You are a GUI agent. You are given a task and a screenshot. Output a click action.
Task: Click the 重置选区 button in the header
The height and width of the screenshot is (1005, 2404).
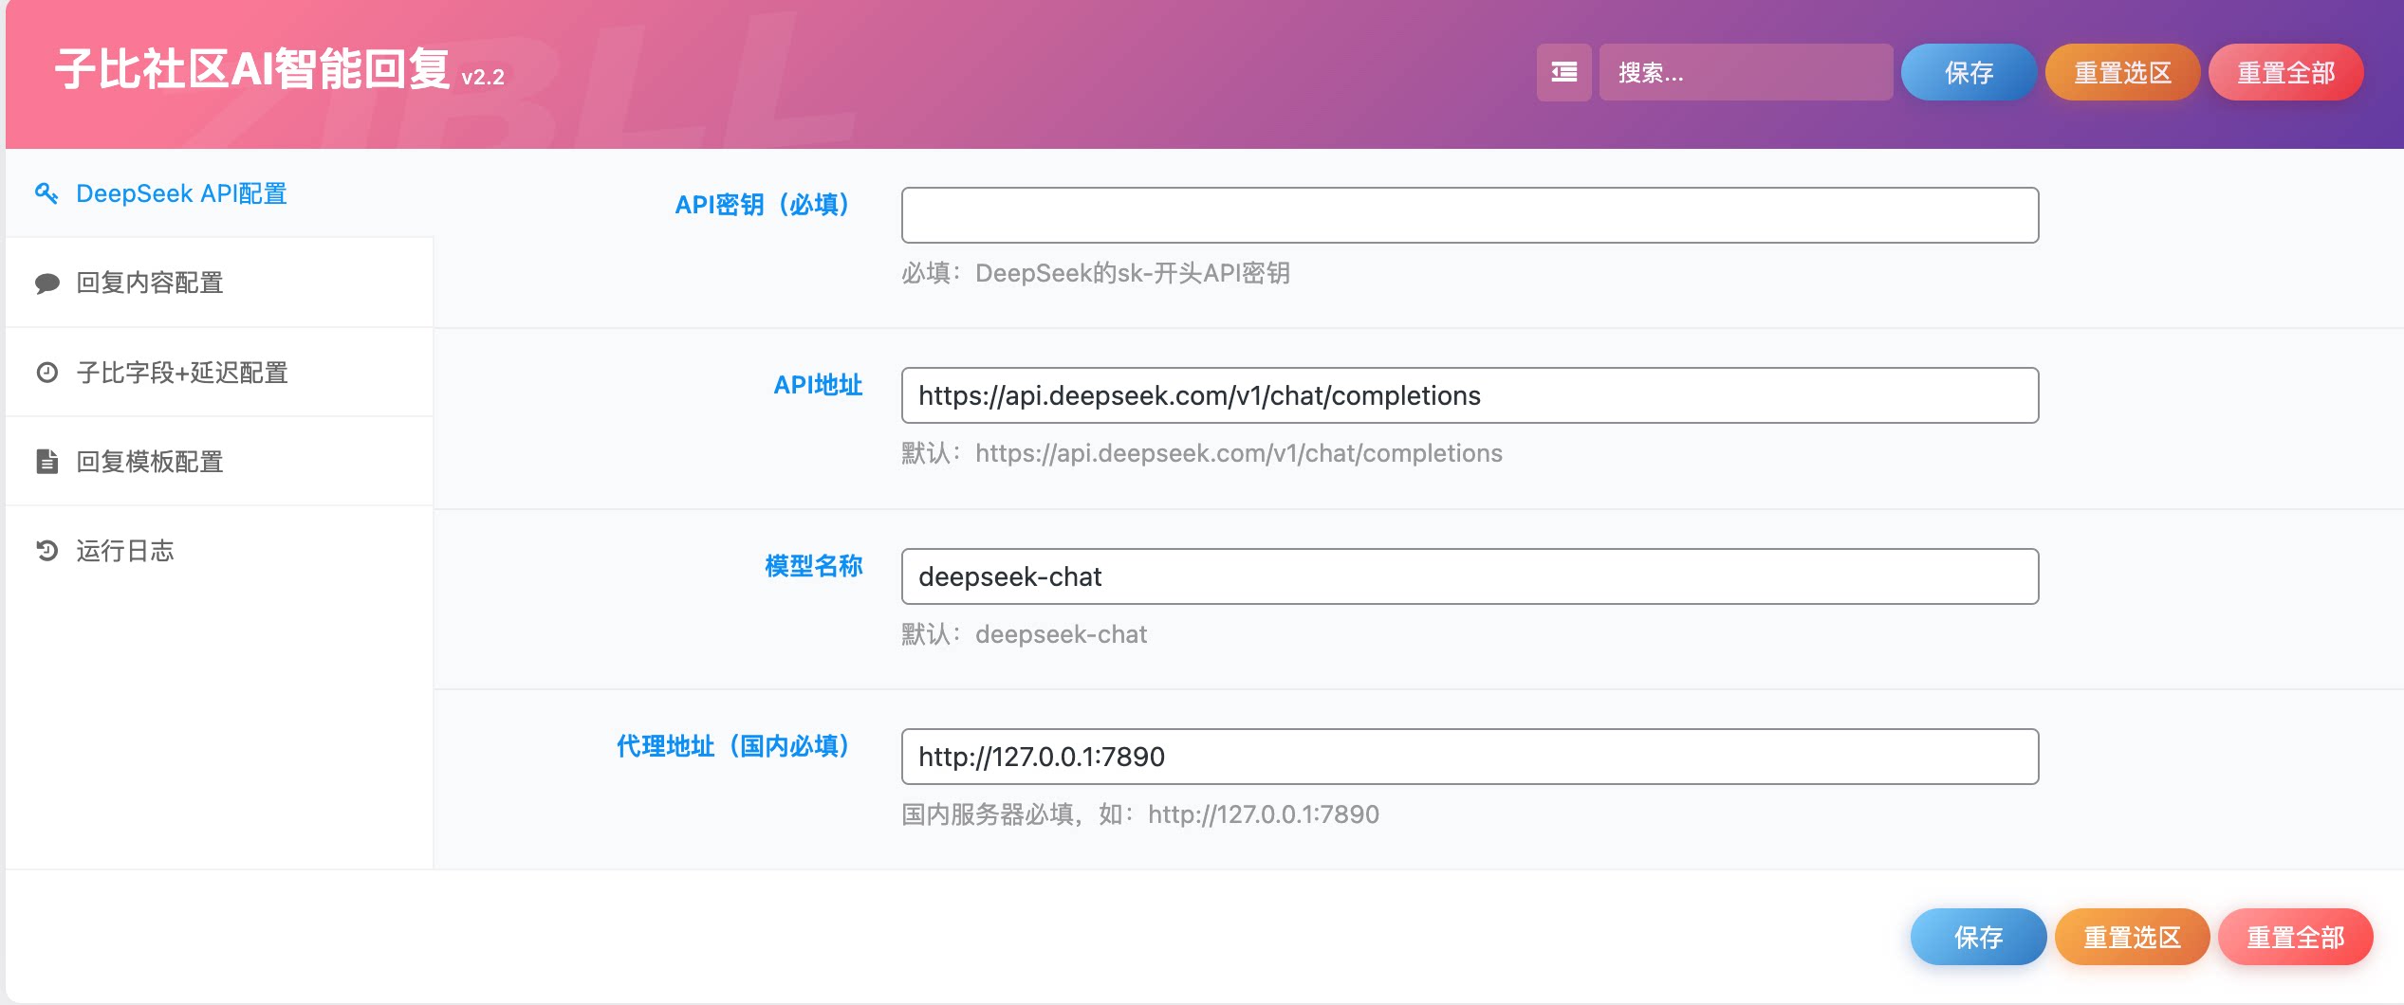2125,72
